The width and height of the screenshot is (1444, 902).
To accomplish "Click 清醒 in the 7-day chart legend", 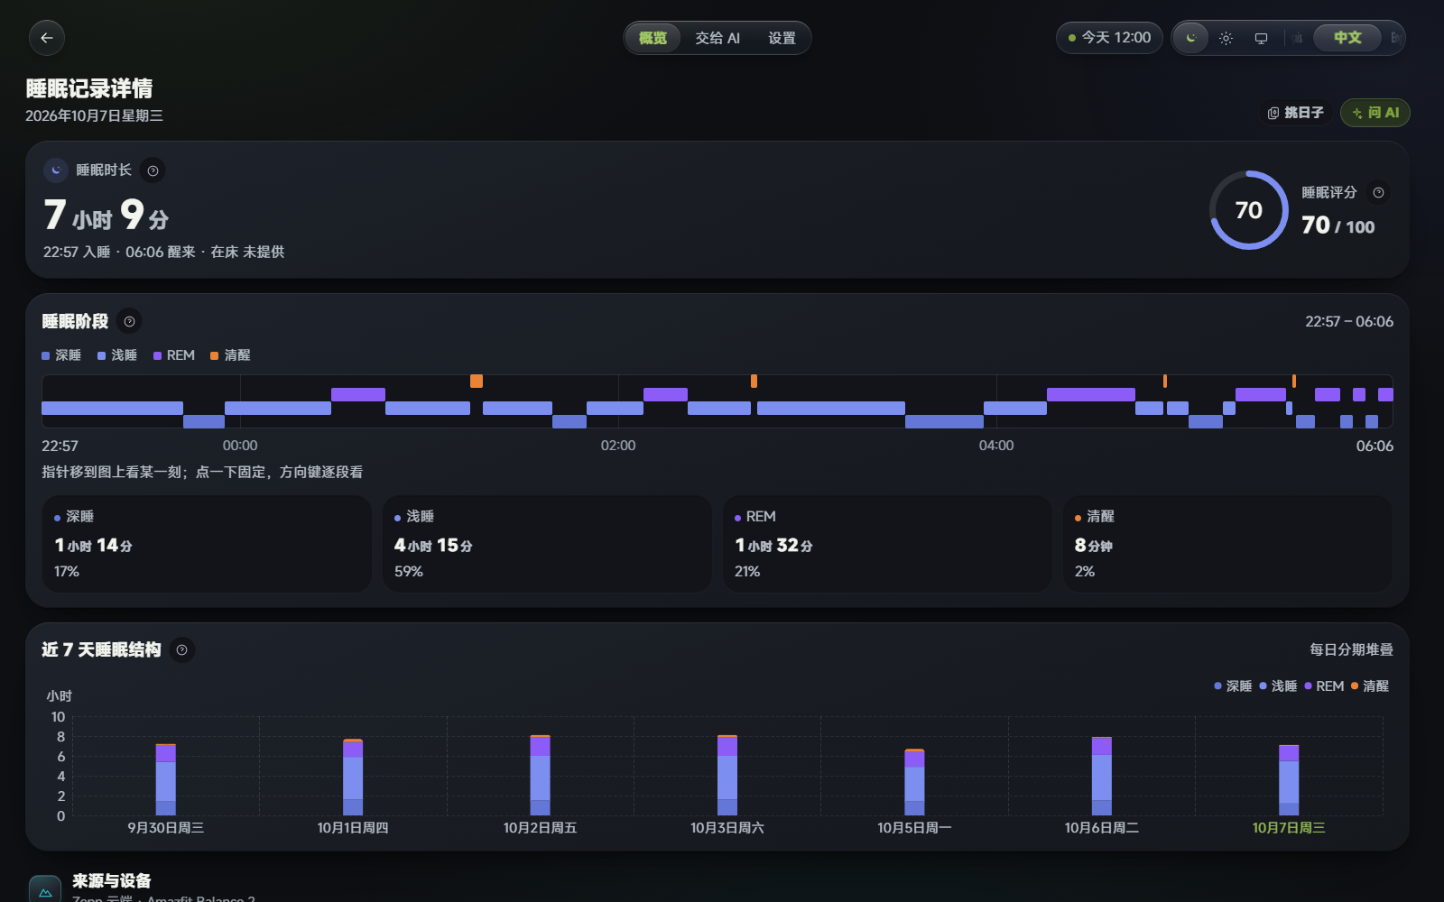I will point(1370,686).
